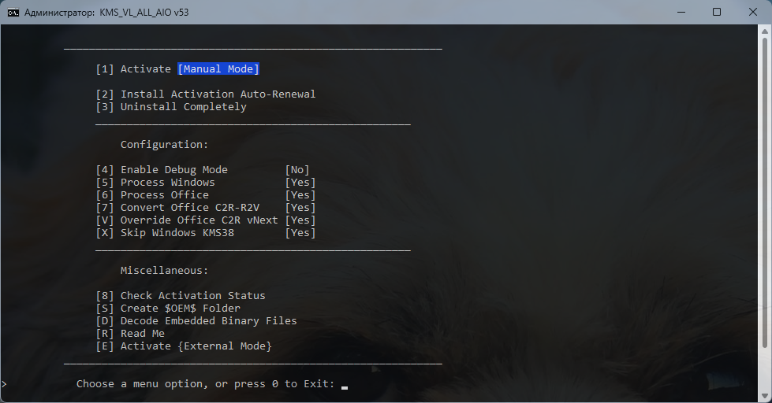Minimize the console window

pos(681,13)
